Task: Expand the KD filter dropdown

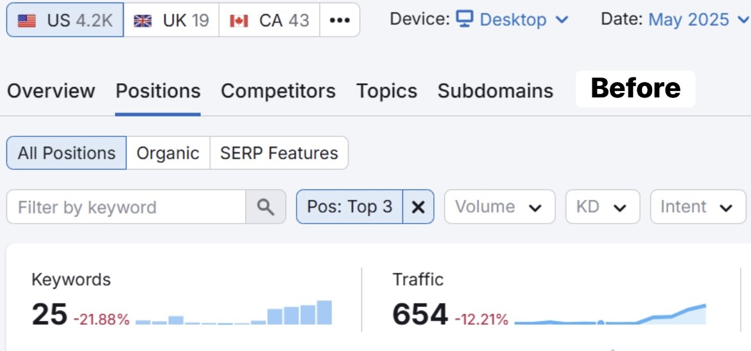Action: coord(603,207)
